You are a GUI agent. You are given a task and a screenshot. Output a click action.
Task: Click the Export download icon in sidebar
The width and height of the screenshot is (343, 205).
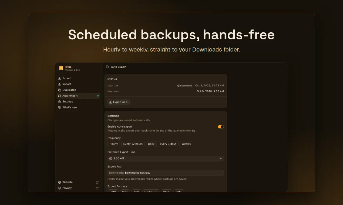(60, 78)
